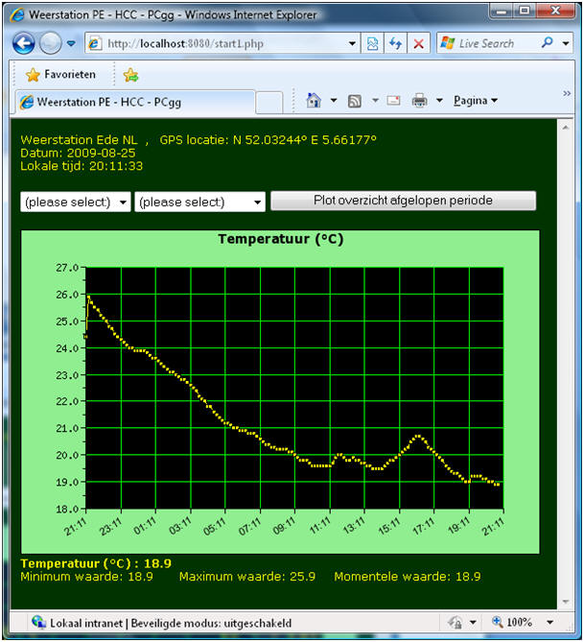
Task: Open the second '(please select)' dropdown
Action: click(x=200, y=202)
